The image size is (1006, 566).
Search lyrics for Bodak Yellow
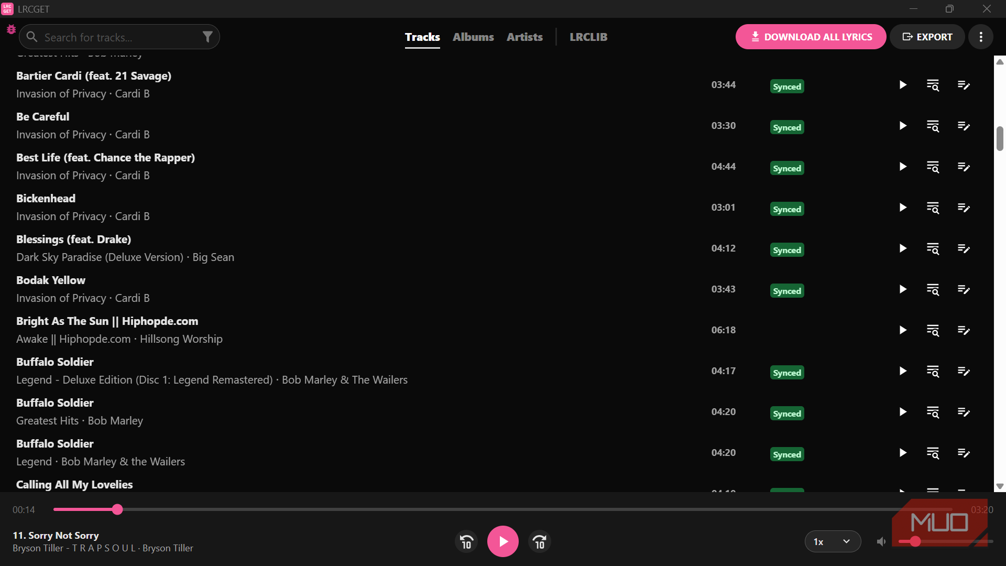point(933,289)
